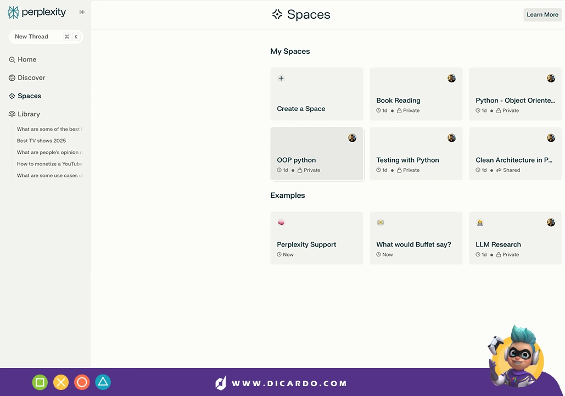This screenshot has height=396, width=565.
Task: Open the OOP python space
Action: (x=317, y=153)
